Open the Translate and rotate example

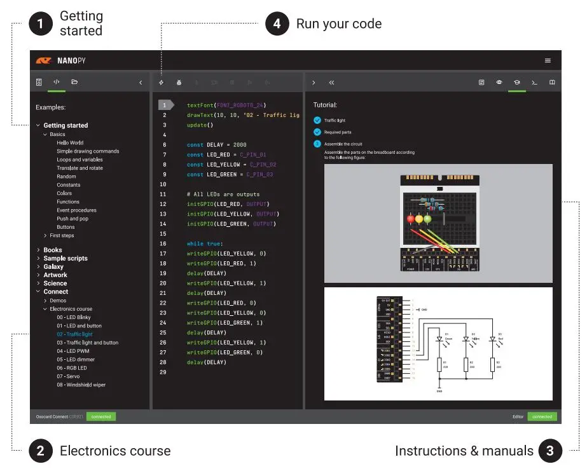tap(79, 168)
